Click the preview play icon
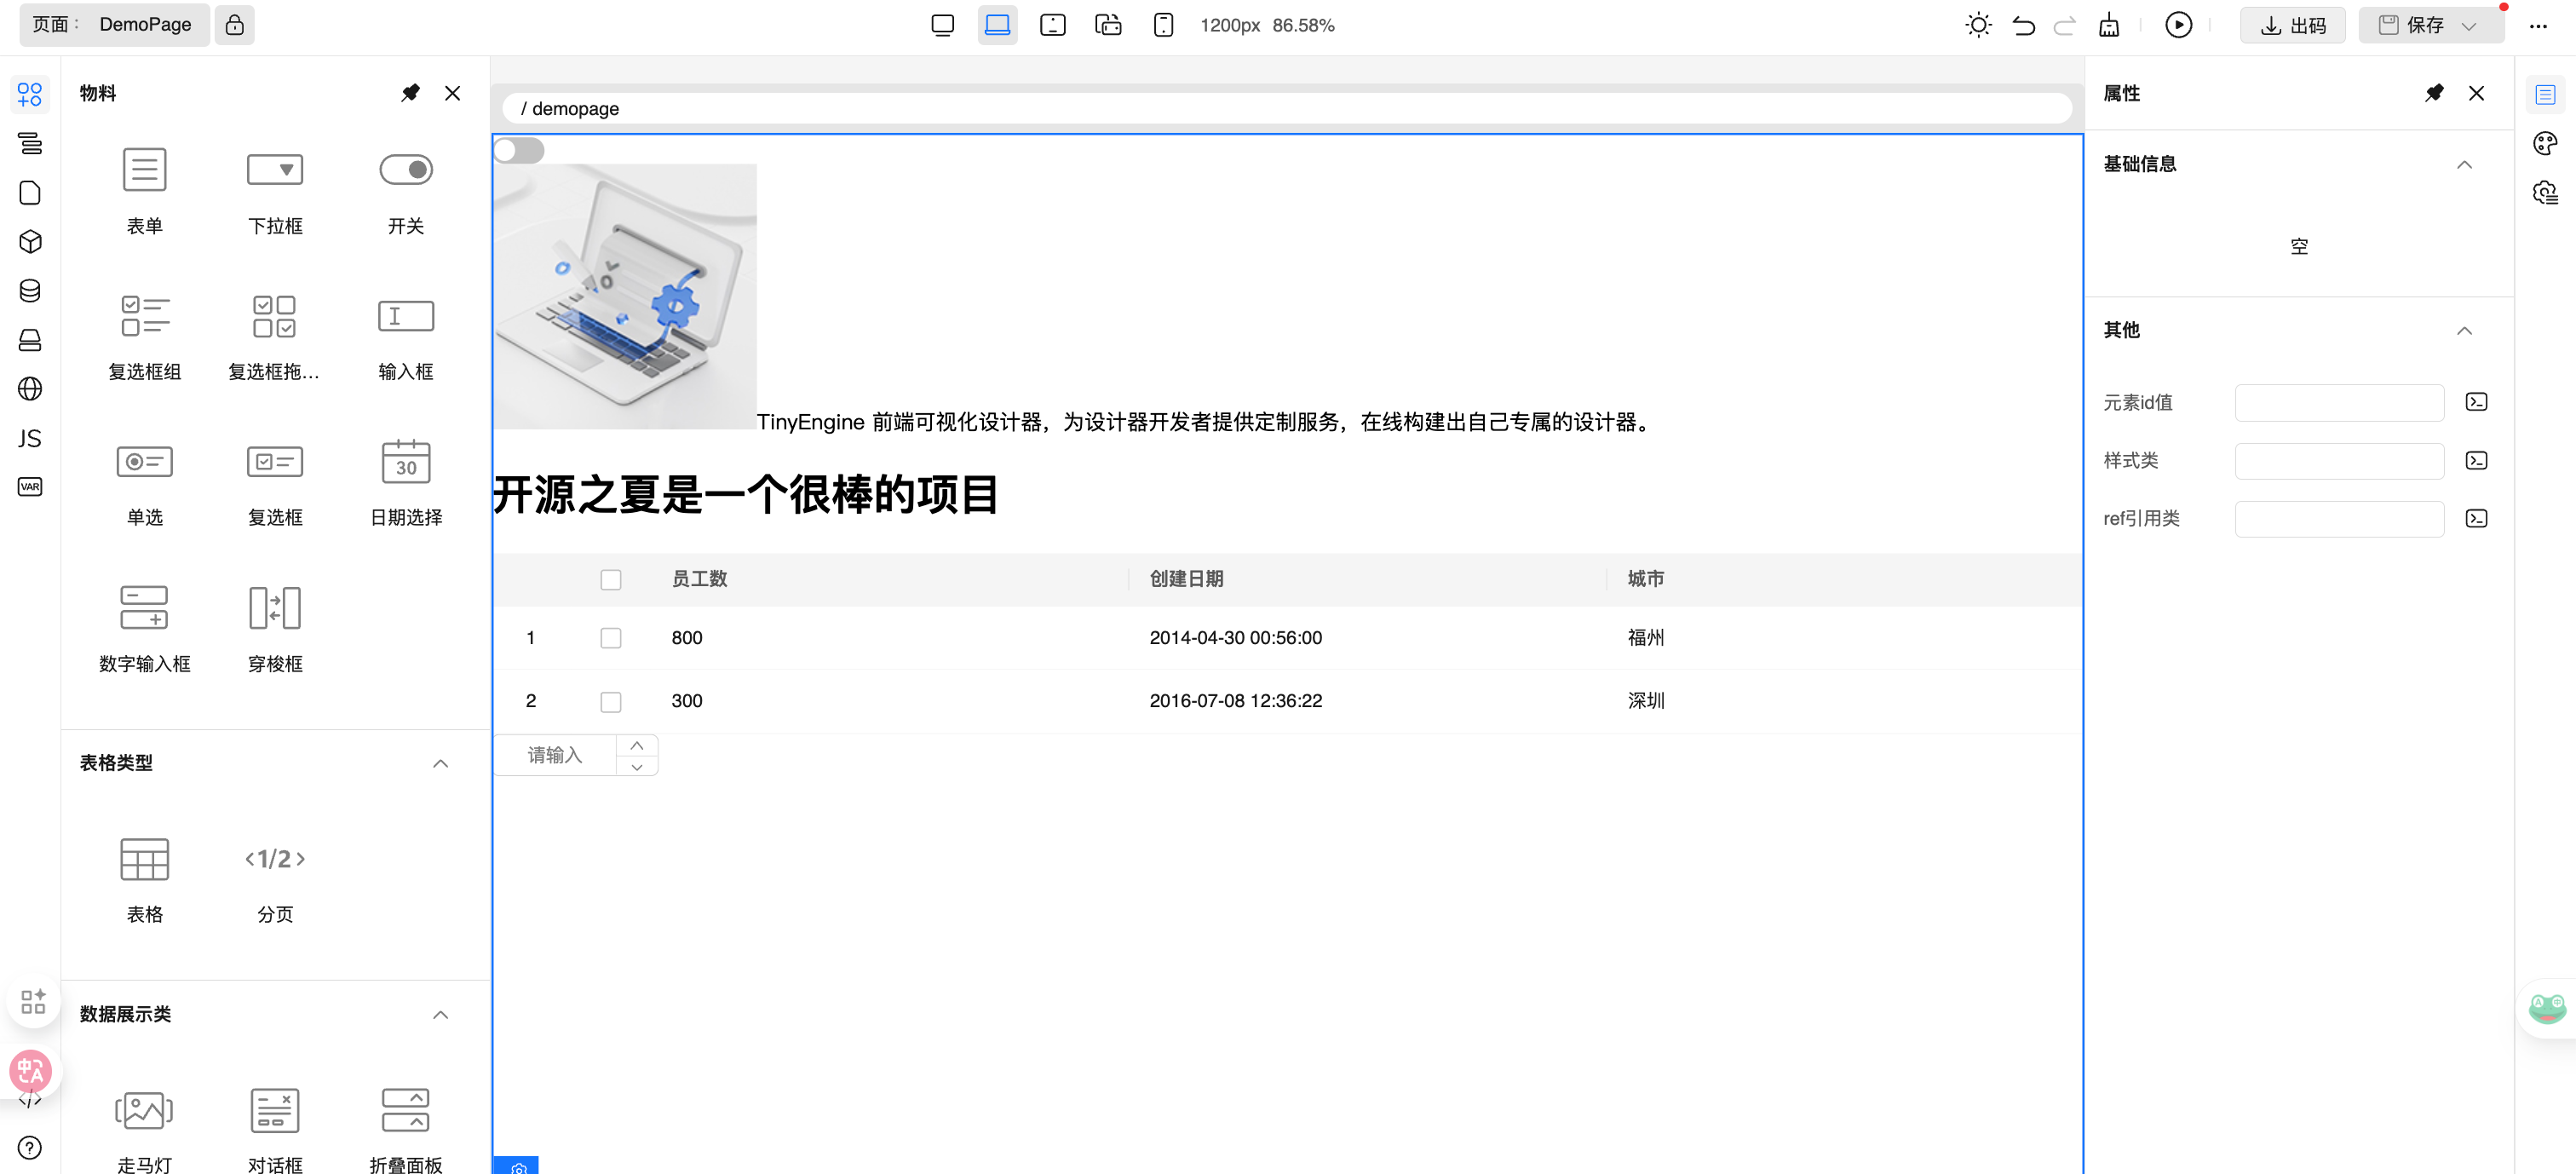 pyautogui.click(x=2178, y=25)
